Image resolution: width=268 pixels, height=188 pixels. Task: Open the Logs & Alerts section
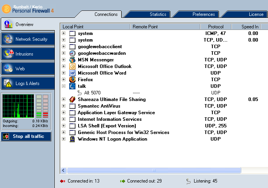pyautogui.click(x=28, y=84)
